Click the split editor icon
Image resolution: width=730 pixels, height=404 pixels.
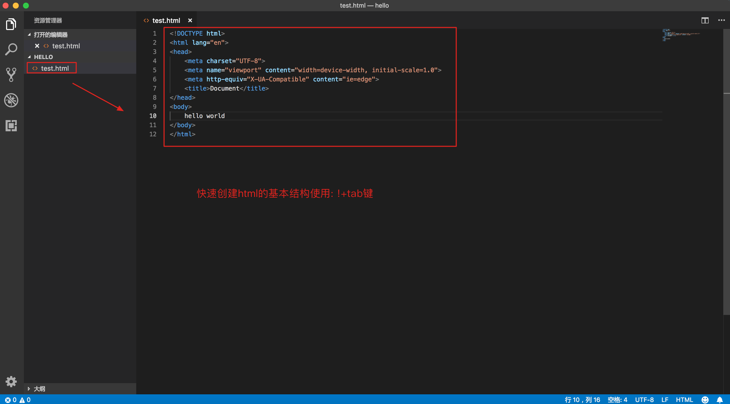pyautogui.click(x=705, y=20)
